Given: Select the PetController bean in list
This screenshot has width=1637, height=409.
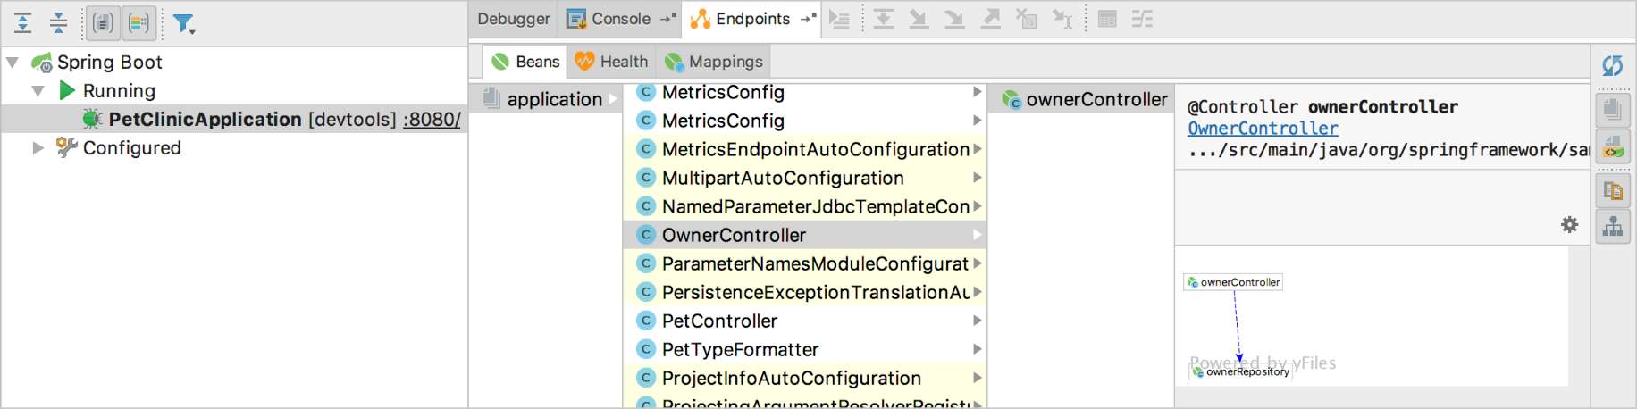Looking at the screenshot, I should coord(719,321).
